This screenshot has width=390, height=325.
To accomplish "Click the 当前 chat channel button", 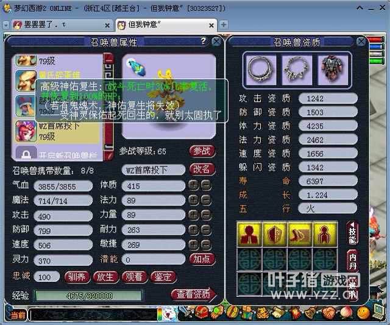I will click(x=18, y=315).
